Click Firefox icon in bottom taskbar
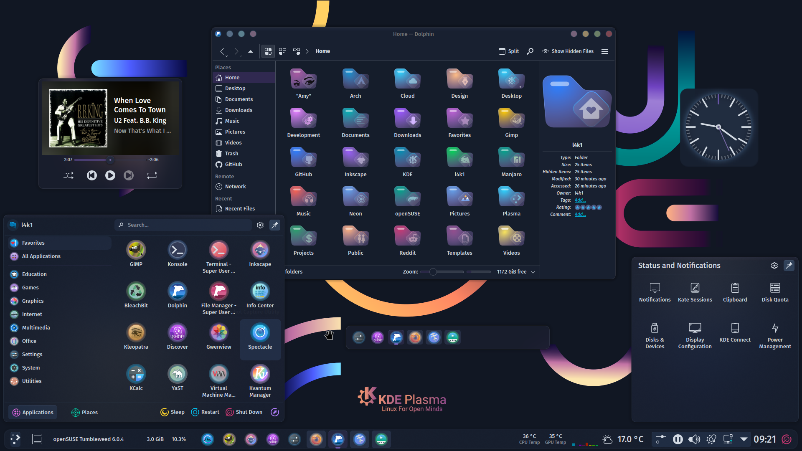 pos(316,439)
